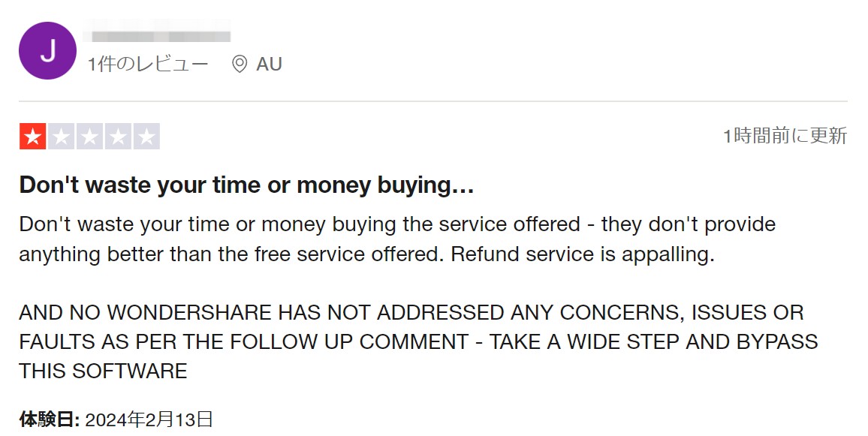Click the first paragraph of the review
The image size is (868, 436).
coord(397,239)
